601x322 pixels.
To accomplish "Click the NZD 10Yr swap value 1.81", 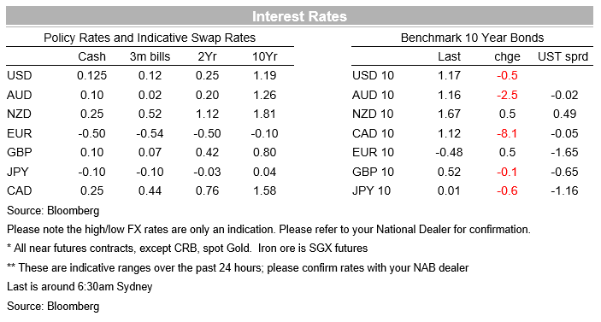I will 264,114.
